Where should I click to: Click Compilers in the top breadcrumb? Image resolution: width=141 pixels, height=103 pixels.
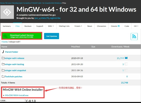27,3
